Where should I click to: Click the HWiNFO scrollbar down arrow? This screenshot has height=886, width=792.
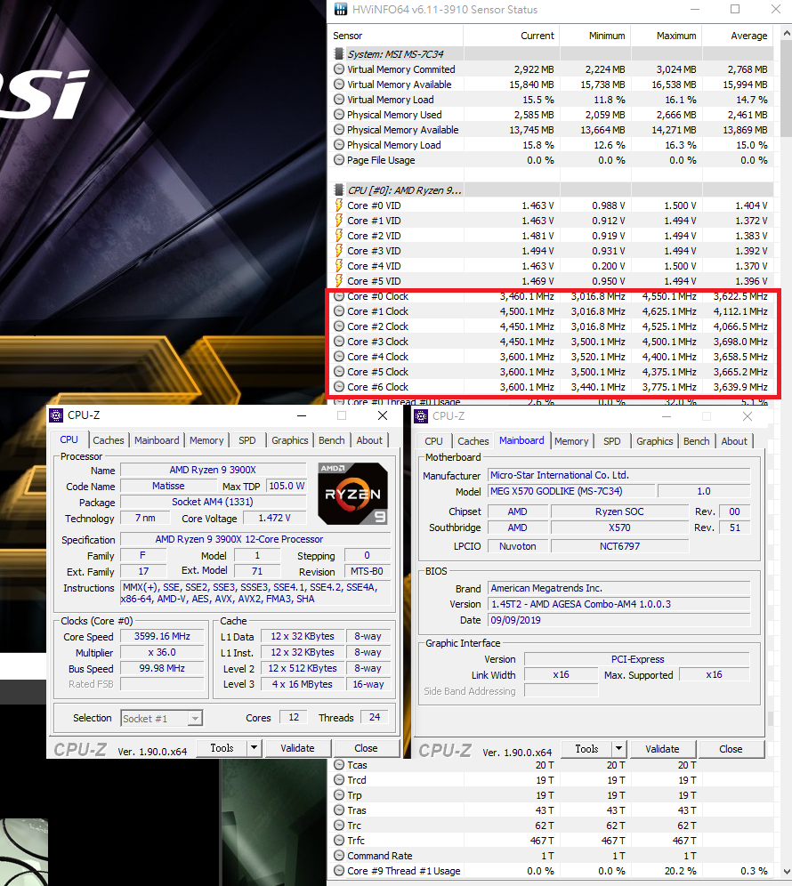[x=786, y=872]
